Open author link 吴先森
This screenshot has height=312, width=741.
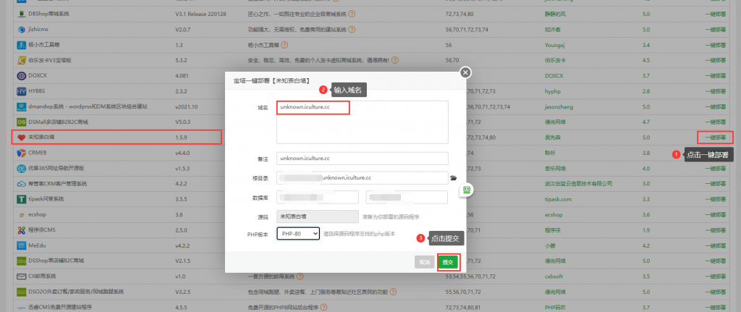[552, 138]
